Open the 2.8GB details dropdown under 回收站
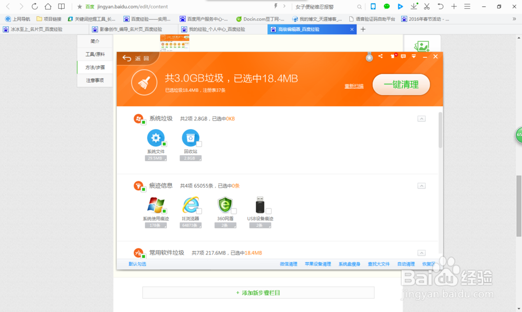The width and height of the screenshot is (522, 312). click(191, 158)
